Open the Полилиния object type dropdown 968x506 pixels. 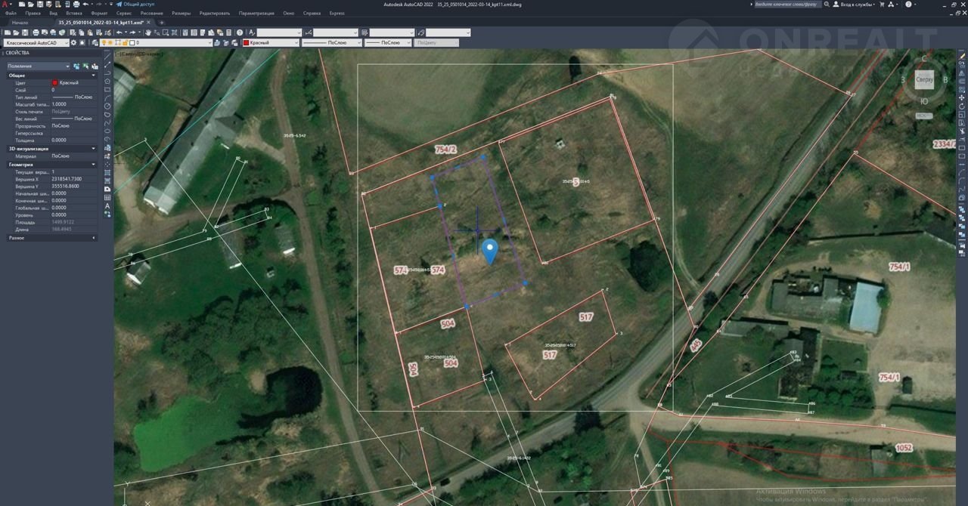coord(38,66)
